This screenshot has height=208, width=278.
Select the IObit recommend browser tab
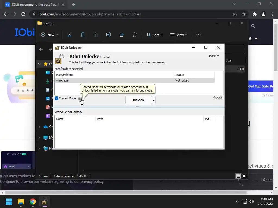click(34, 5)
